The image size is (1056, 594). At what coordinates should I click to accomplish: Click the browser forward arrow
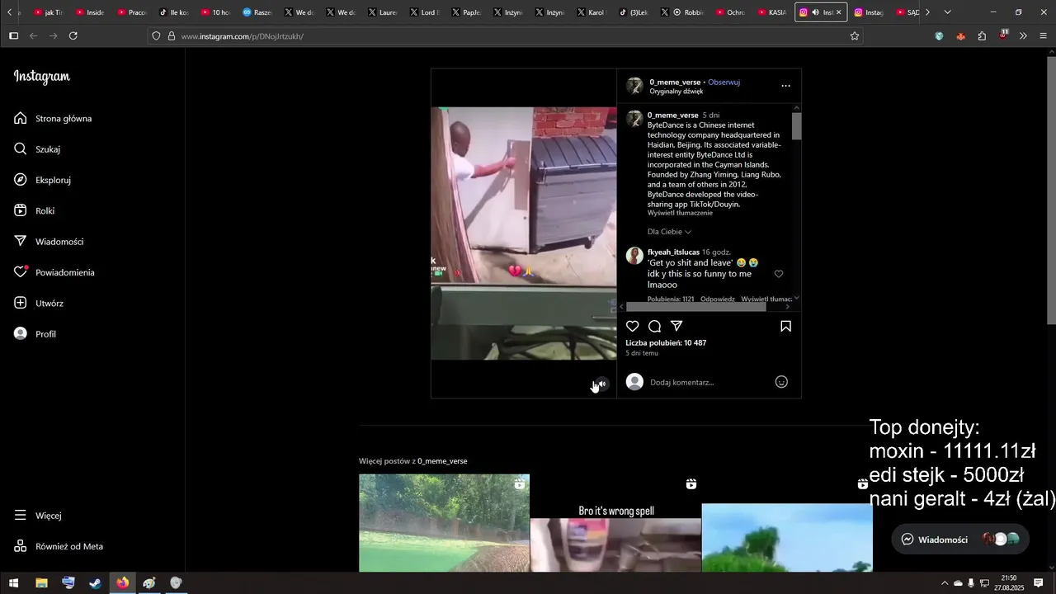pyautogui.click(x=53, y=35)
